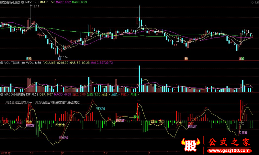Click the month 11 timeline marker

(x=63, y=153)
